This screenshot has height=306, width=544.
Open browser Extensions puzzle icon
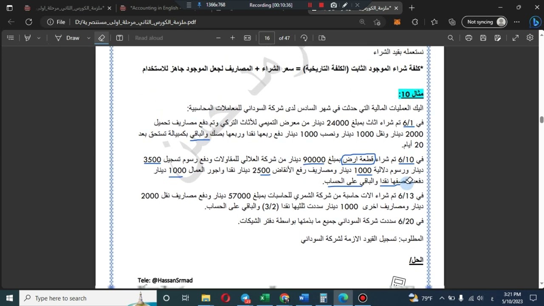tap(415, 22)
